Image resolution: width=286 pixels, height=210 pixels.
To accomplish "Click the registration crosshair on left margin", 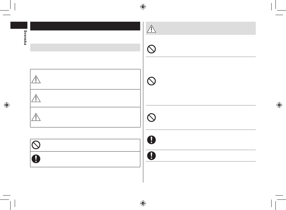I will tap(7, 105).
